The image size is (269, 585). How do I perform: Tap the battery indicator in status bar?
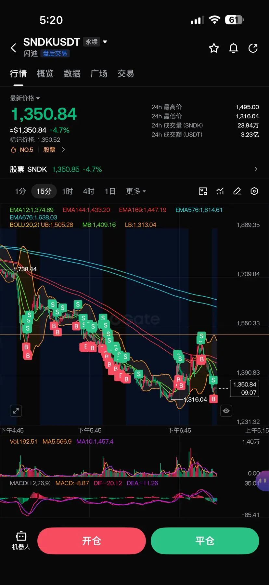point(234,20)
